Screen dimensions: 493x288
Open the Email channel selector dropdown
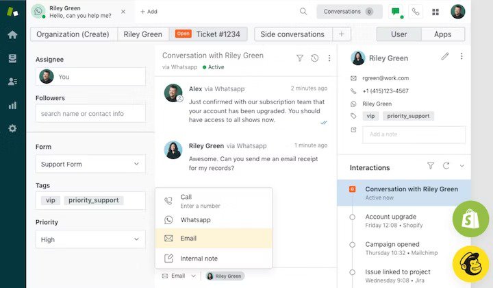pos(179,276)
